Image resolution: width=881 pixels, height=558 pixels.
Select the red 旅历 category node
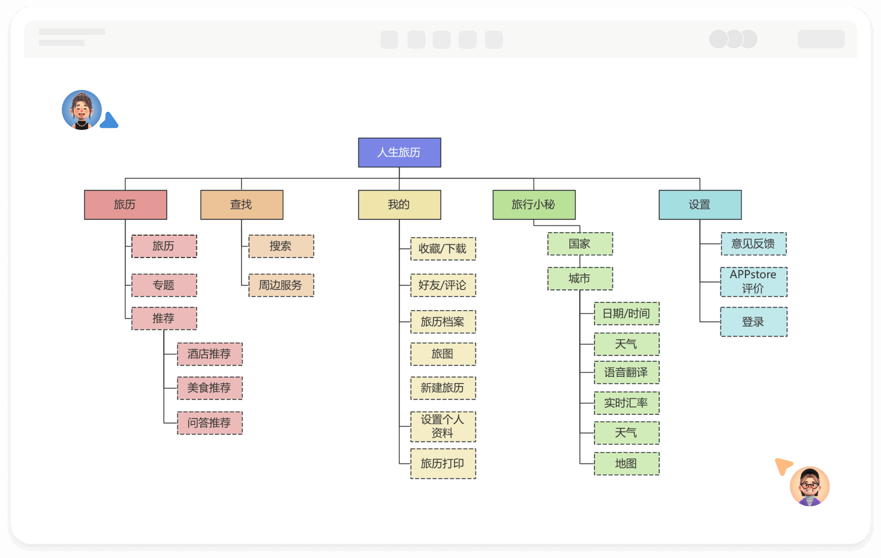(x=125, y=205)
